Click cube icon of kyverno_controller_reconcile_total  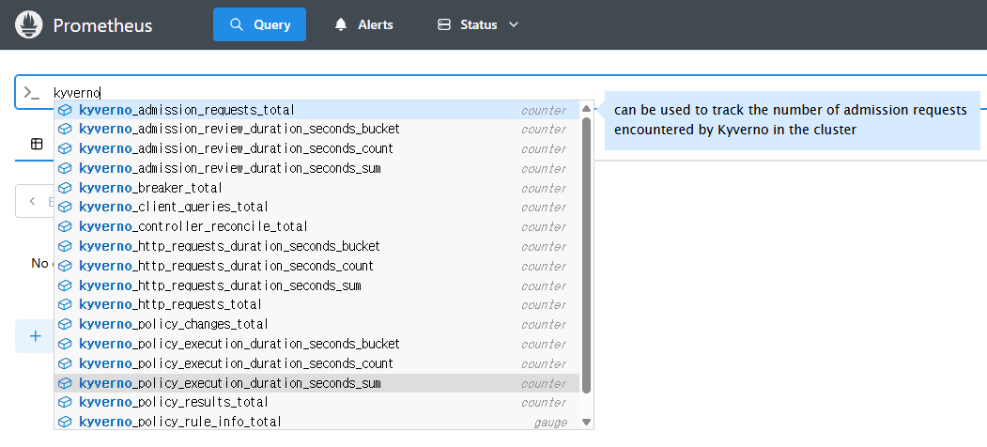(x=65, y=226)
